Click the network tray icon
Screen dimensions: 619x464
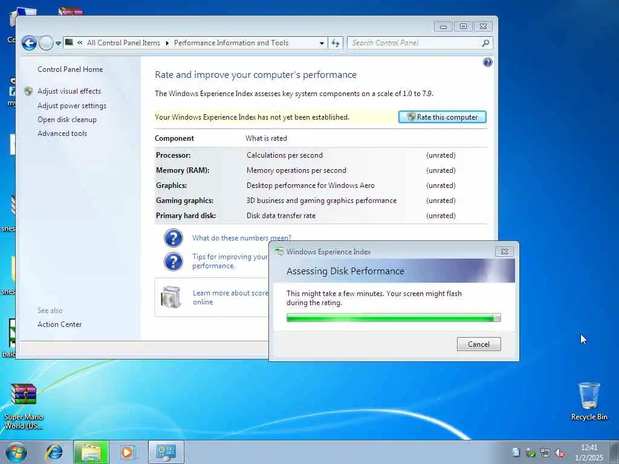point(545,453)
